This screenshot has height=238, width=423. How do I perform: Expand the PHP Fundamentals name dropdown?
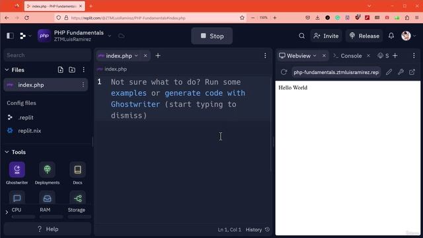[110, 36]
